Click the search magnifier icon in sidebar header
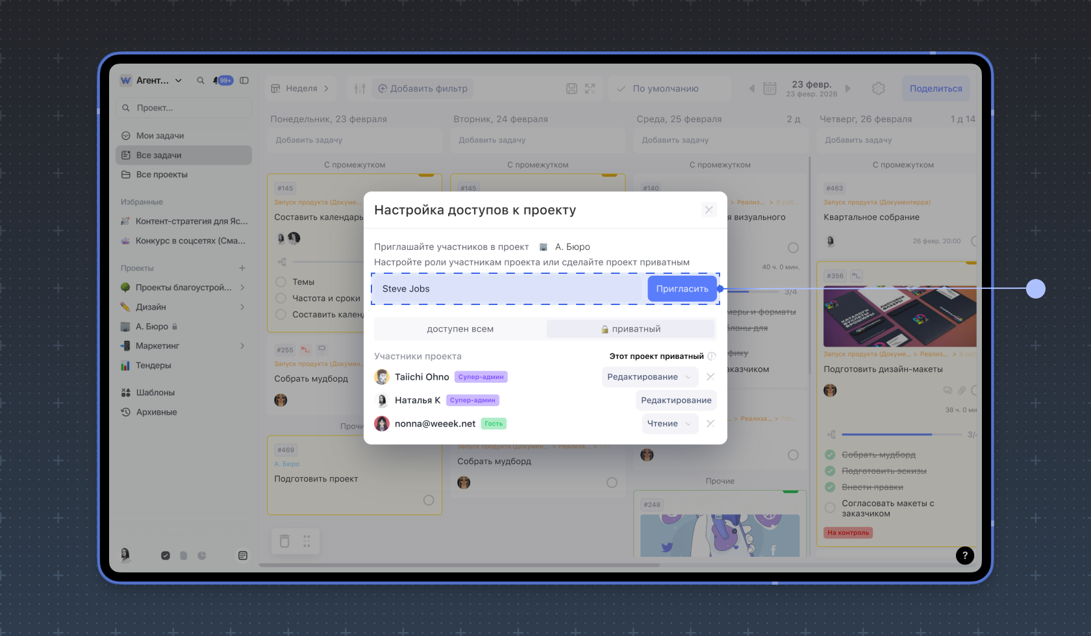Image resolution: width=1091 pixels, height=636 pixels. 201,80
